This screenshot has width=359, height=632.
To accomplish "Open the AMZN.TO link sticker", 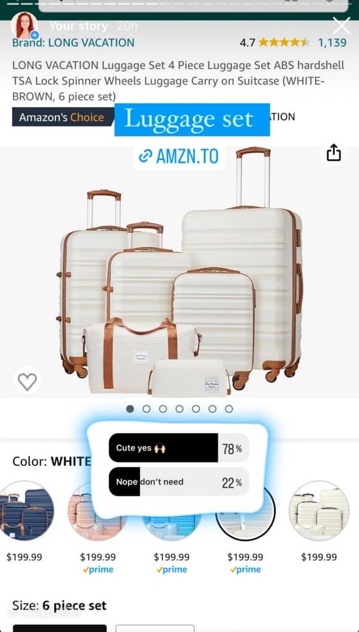I will click(x=179, y=156).
